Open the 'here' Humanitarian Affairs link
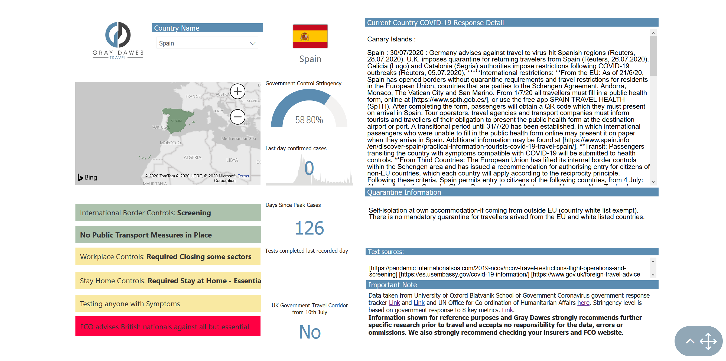 point(583,303)
